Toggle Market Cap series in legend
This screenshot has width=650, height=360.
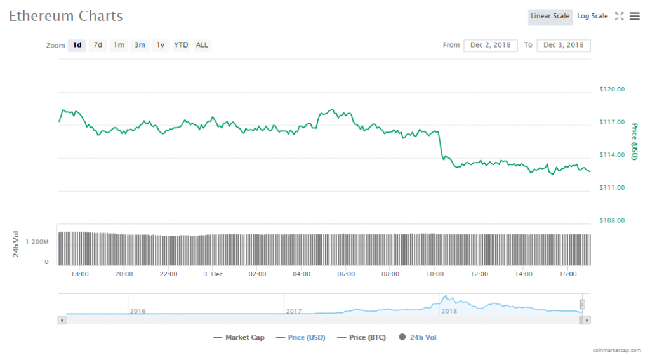click(239, 338)
